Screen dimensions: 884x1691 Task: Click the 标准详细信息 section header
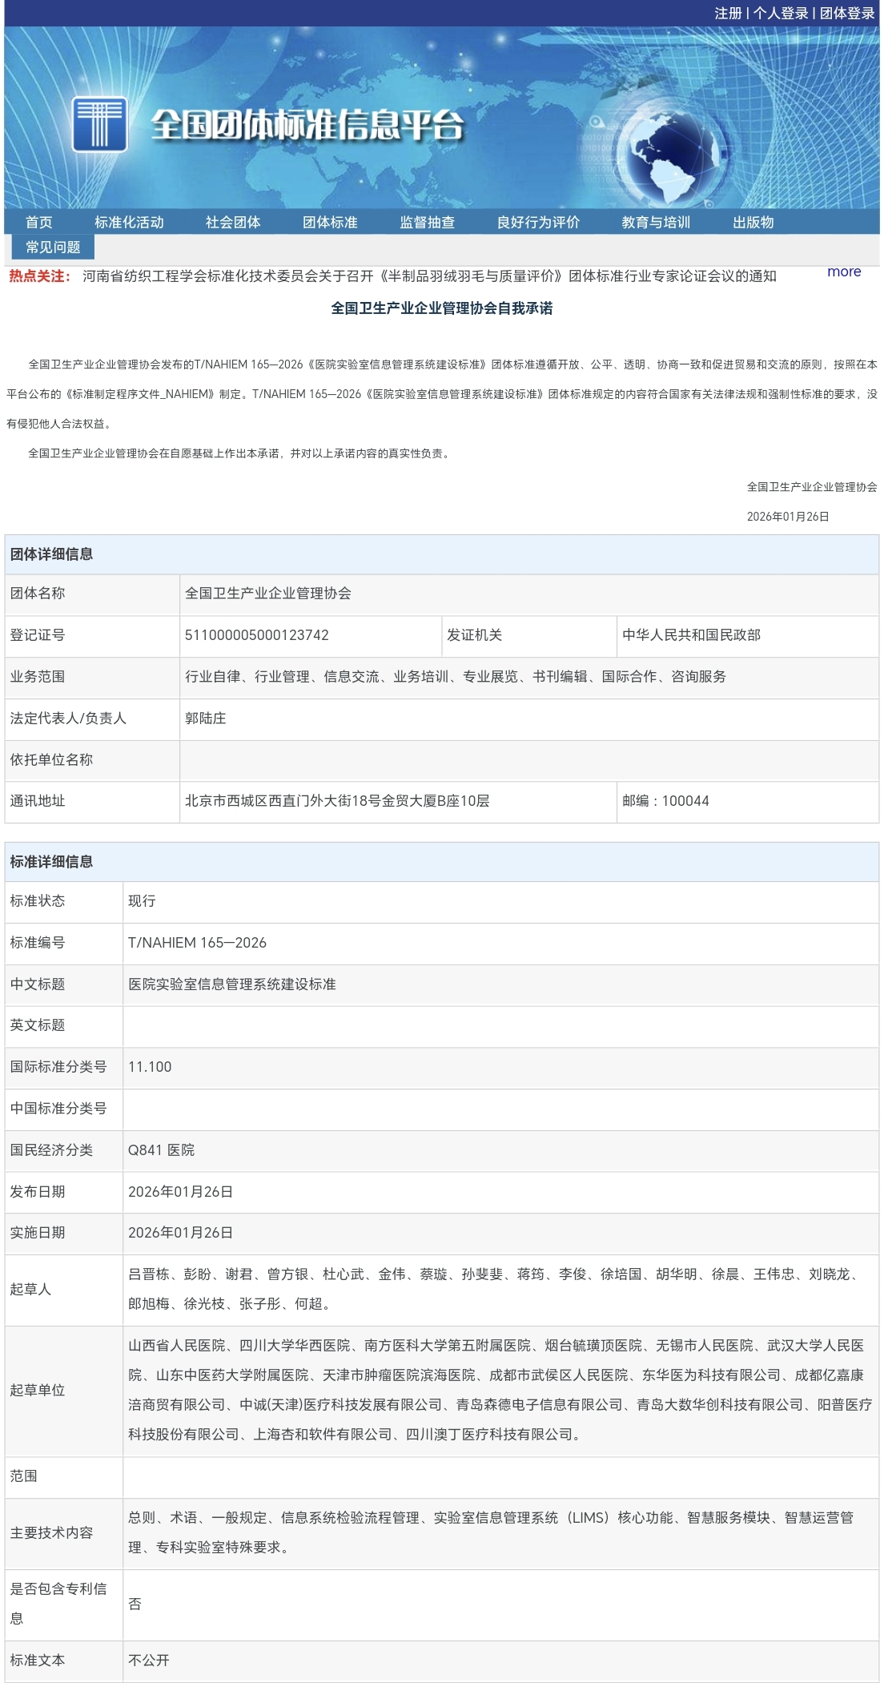pyautogui.click(x=51, y=862)
